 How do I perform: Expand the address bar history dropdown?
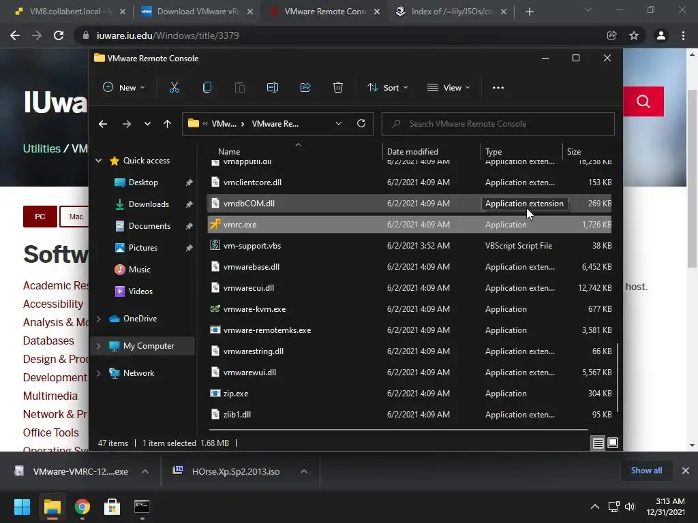338,124
